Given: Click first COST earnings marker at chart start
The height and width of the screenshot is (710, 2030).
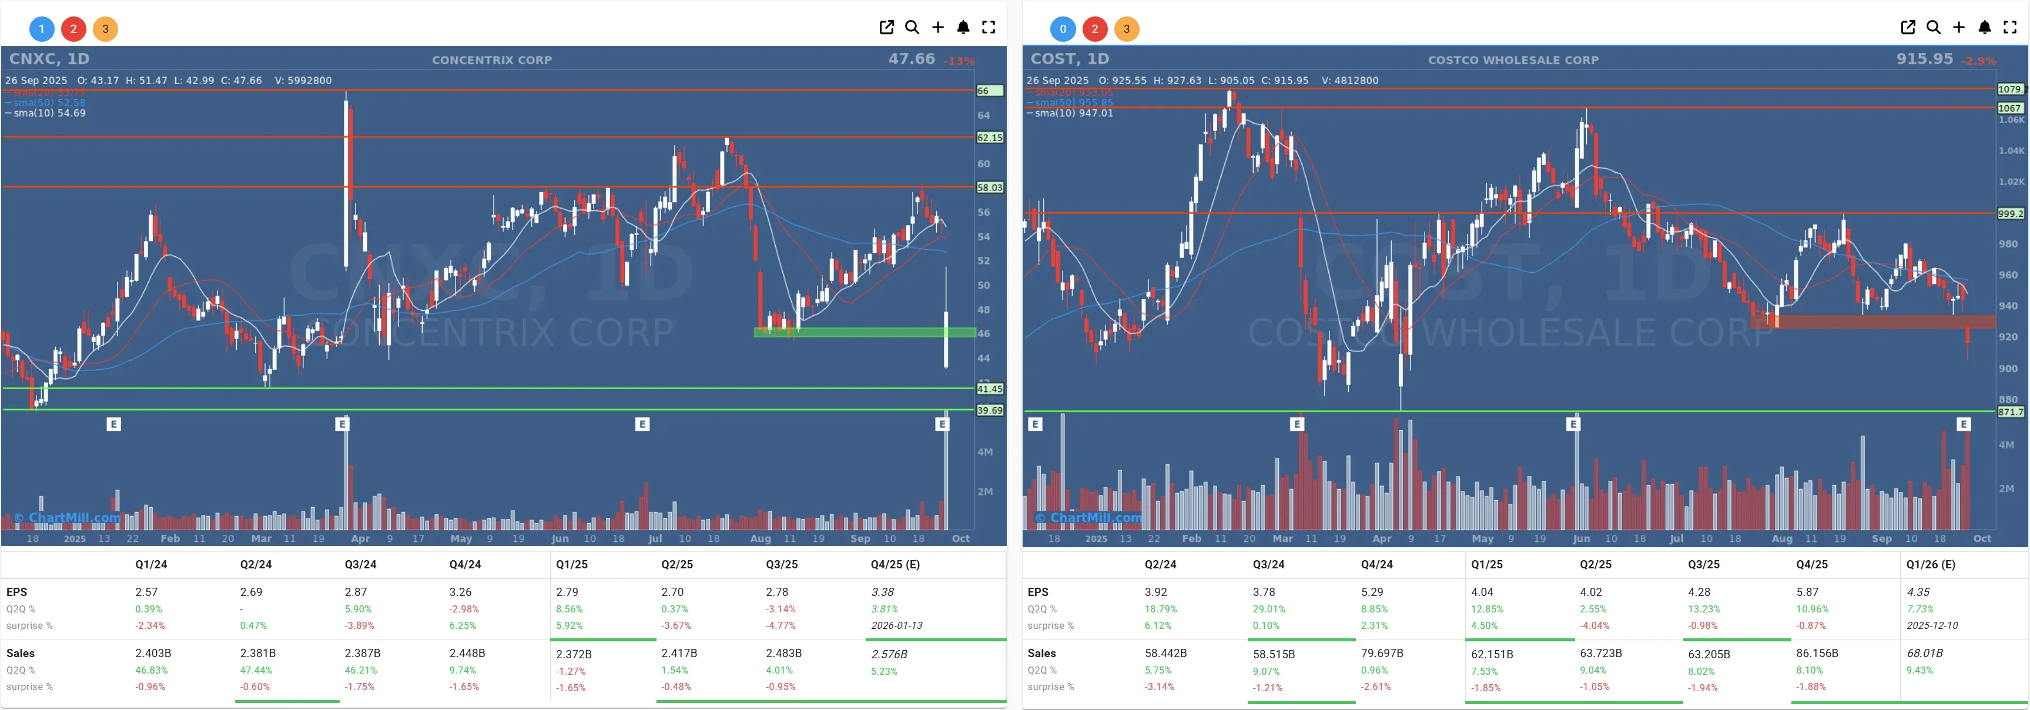Looking at the screenshot, I should point(1036,424).
